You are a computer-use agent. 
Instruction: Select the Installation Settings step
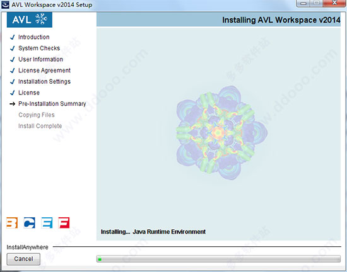pyautogui.click(x=44, y=81)
